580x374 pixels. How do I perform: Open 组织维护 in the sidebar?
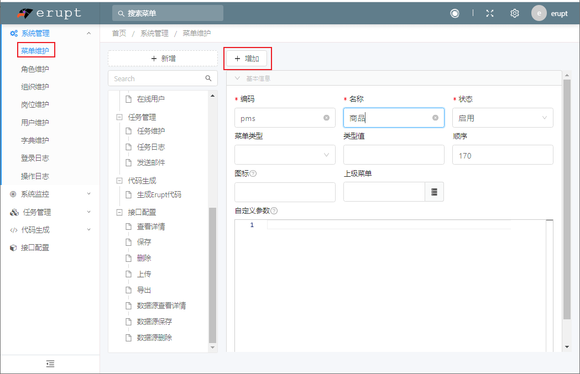35,87
